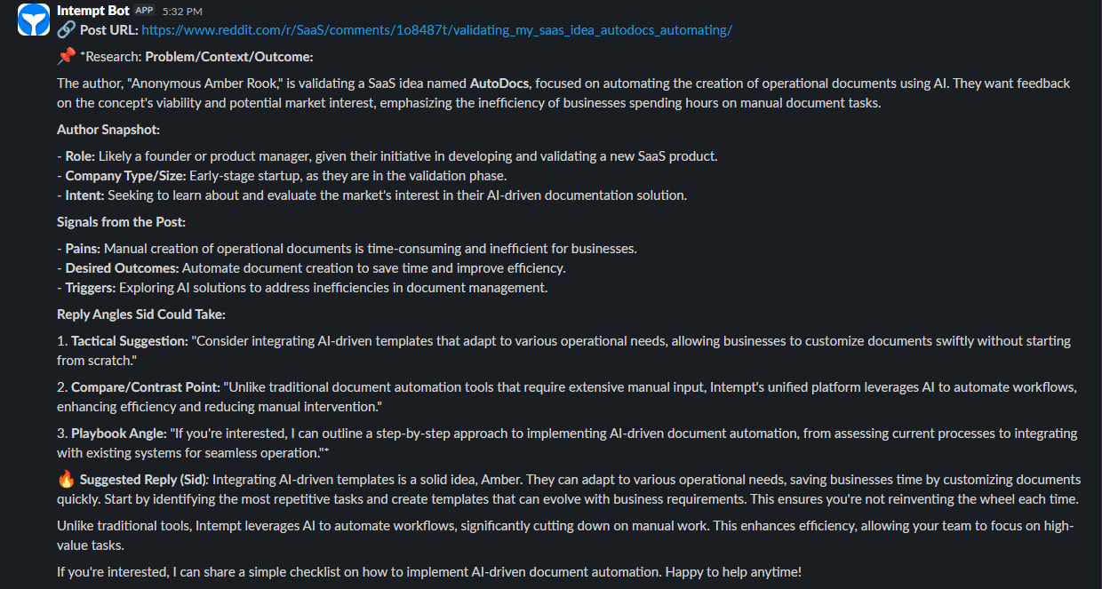
Task: Open the Intempt Bot sender name
Action: 92,11
